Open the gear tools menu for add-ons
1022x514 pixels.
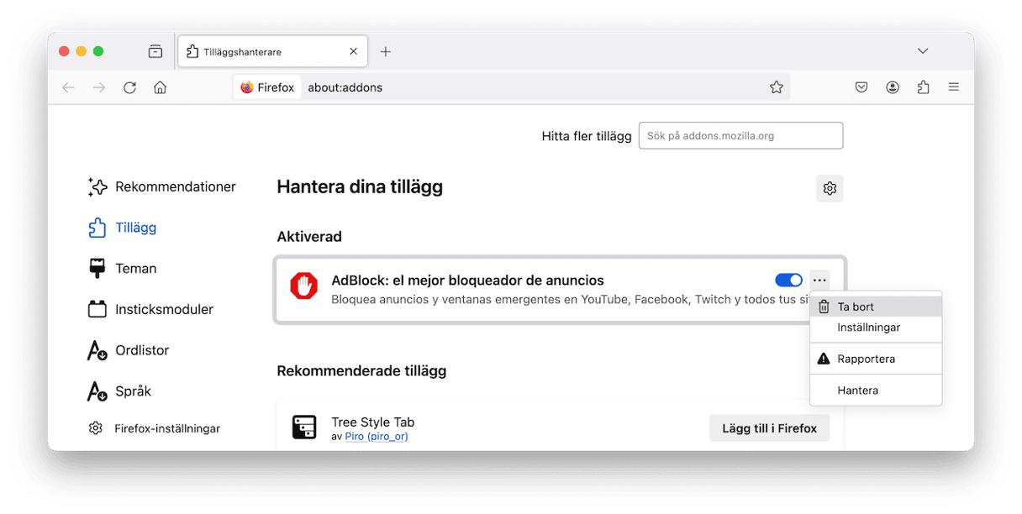click(x=830, y=188)
